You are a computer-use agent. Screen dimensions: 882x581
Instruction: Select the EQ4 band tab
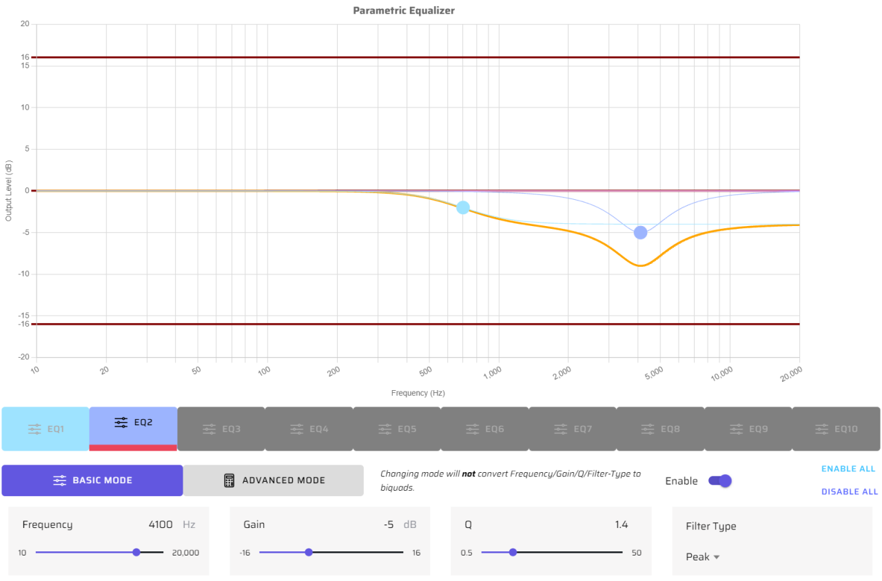click(309, 429)
